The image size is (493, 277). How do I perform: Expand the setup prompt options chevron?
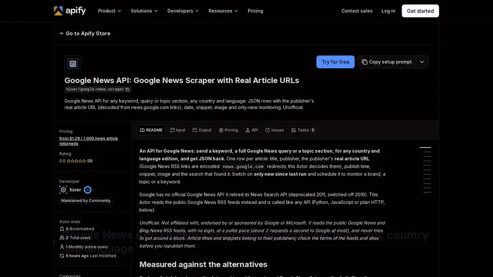pyautogui.click(x=422, y=62)
